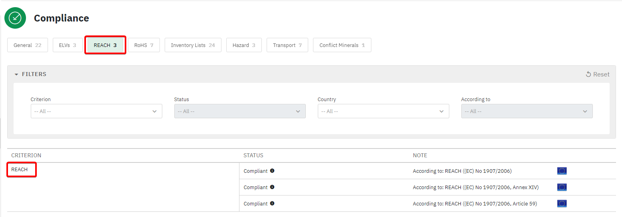Screen dimensions: 622x217
Task: Click the REACH criterion cell
Action: (x=20, y=170)
